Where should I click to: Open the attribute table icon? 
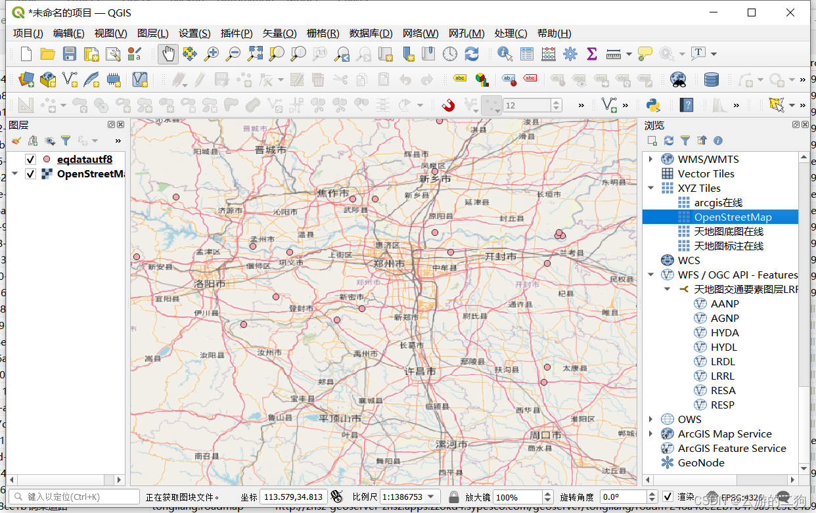527,54
